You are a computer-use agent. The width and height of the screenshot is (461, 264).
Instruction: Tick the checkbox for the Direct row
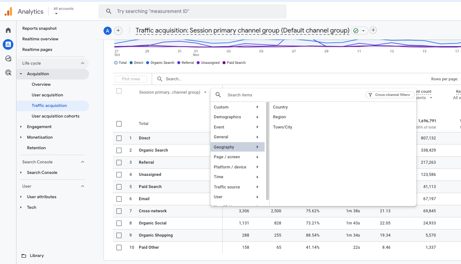[119, 138]
